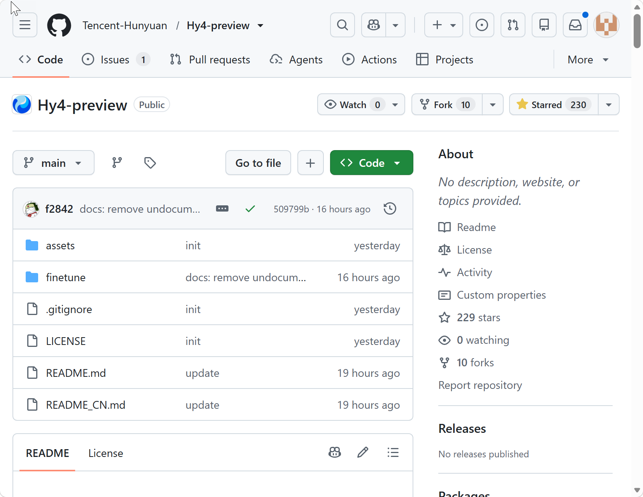Click the page vertical scrollbar
Image resolution: width=643 pixels, height=497 pixels.
point(637,31)
